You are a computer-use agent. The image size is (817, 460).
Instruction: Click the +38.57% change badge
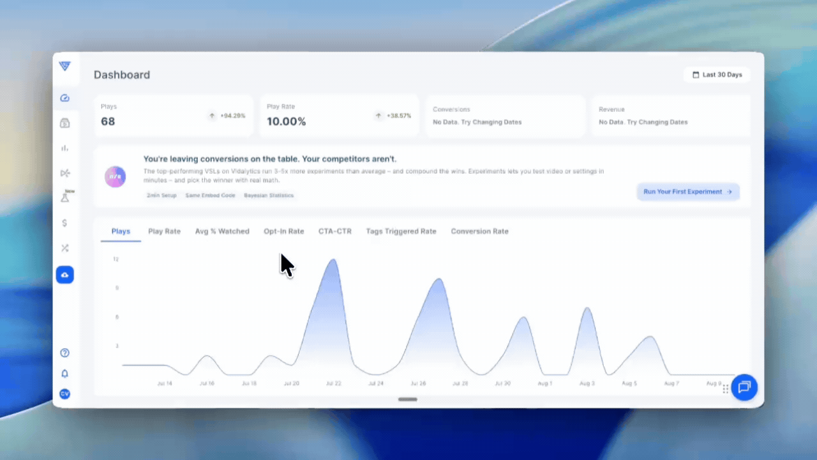click(x=399, y=116)
